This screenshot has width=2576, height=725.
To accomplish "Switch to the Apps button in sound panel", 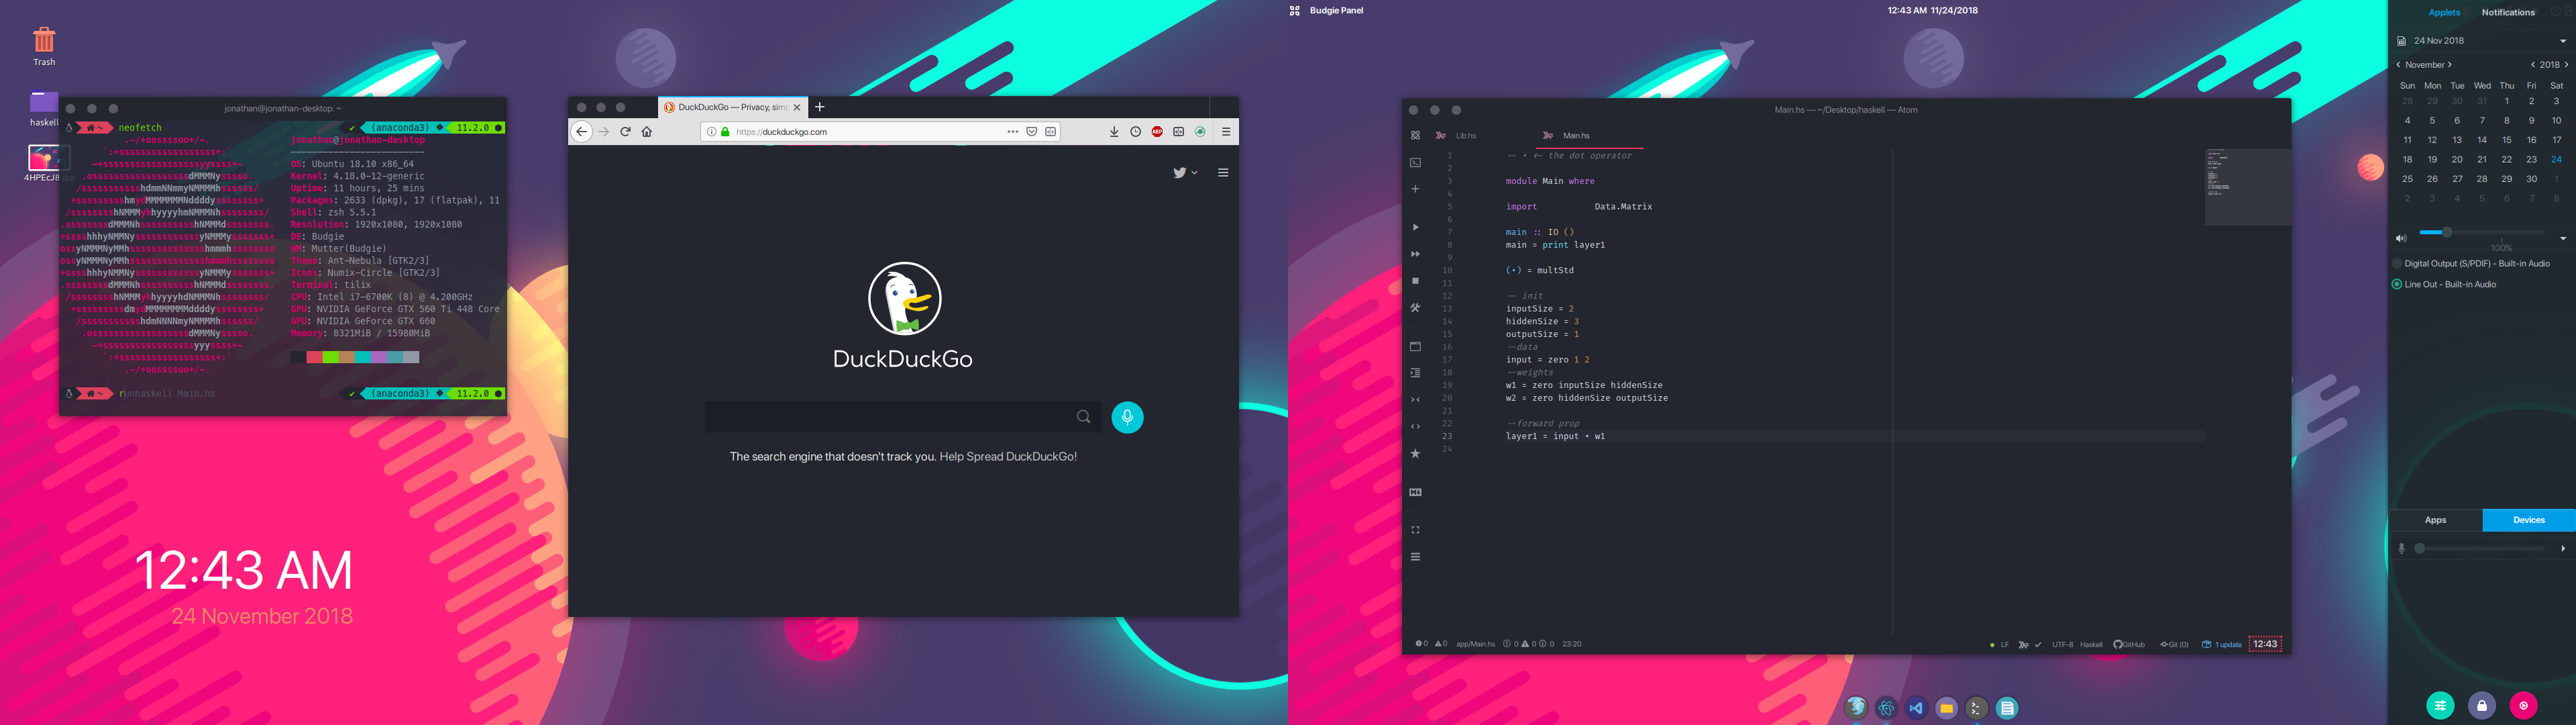I will tap(2435, 521).
